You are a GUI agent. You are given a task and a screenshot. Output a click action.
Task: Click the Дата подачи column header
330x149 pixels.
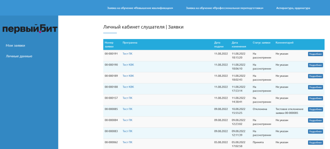pyautogui.click(x=219, y=45)
